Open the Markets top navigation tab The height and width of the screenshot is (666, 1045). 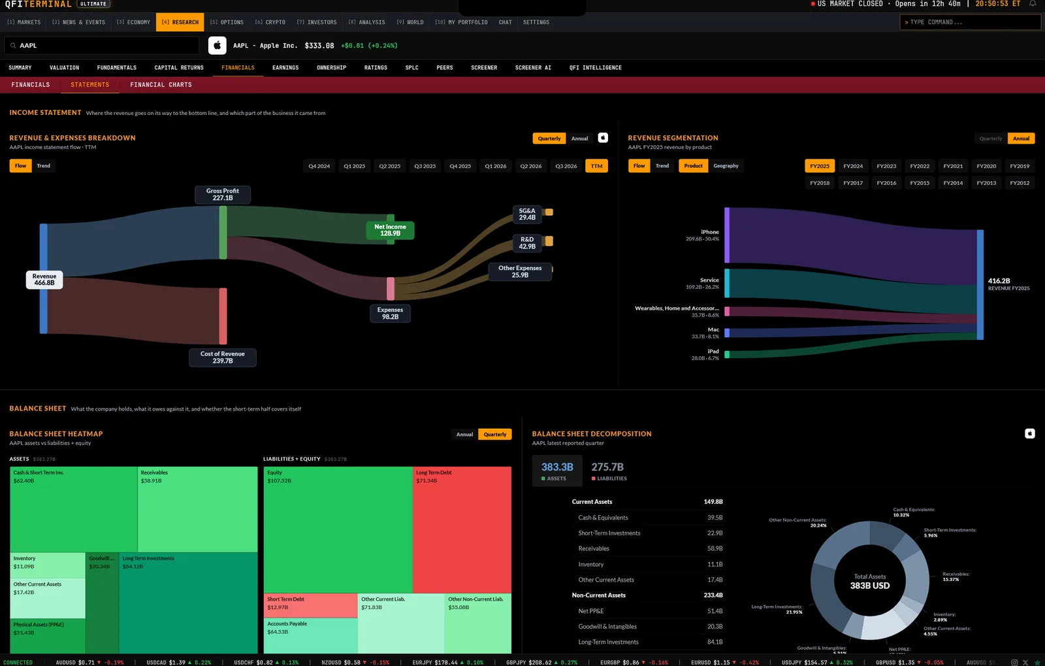click(24, 22)
